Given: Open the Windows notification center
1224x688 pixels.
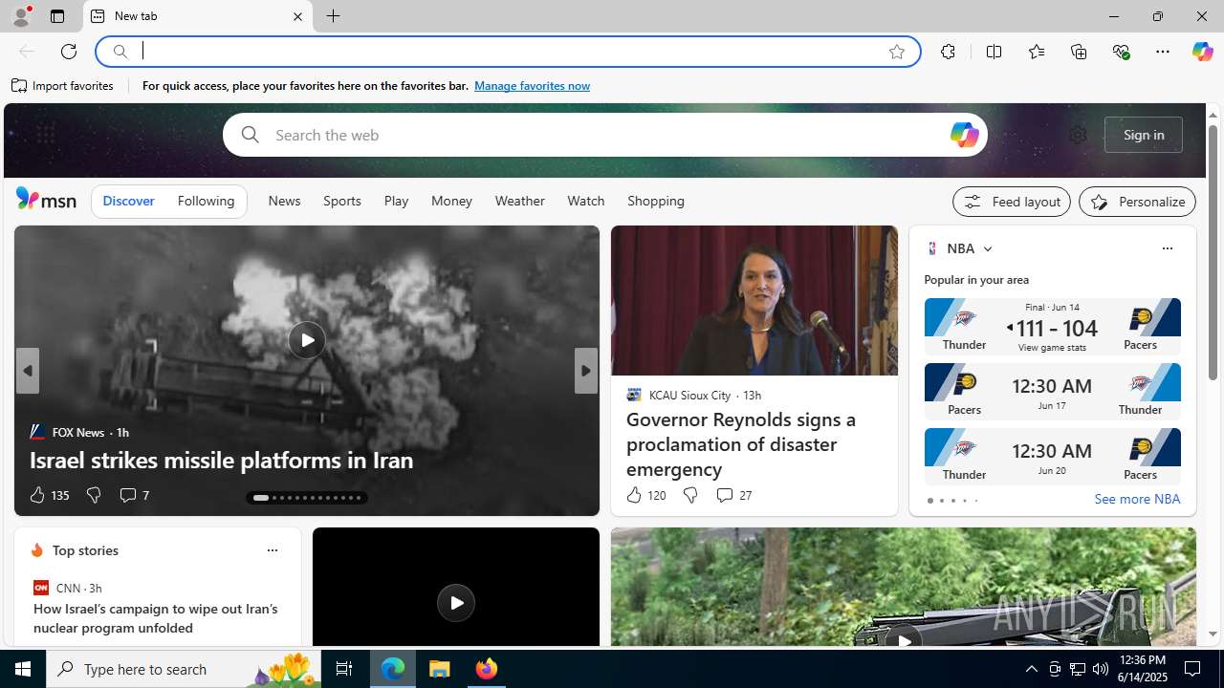Looking at the screenshot, I should (x=1193, y=669).
